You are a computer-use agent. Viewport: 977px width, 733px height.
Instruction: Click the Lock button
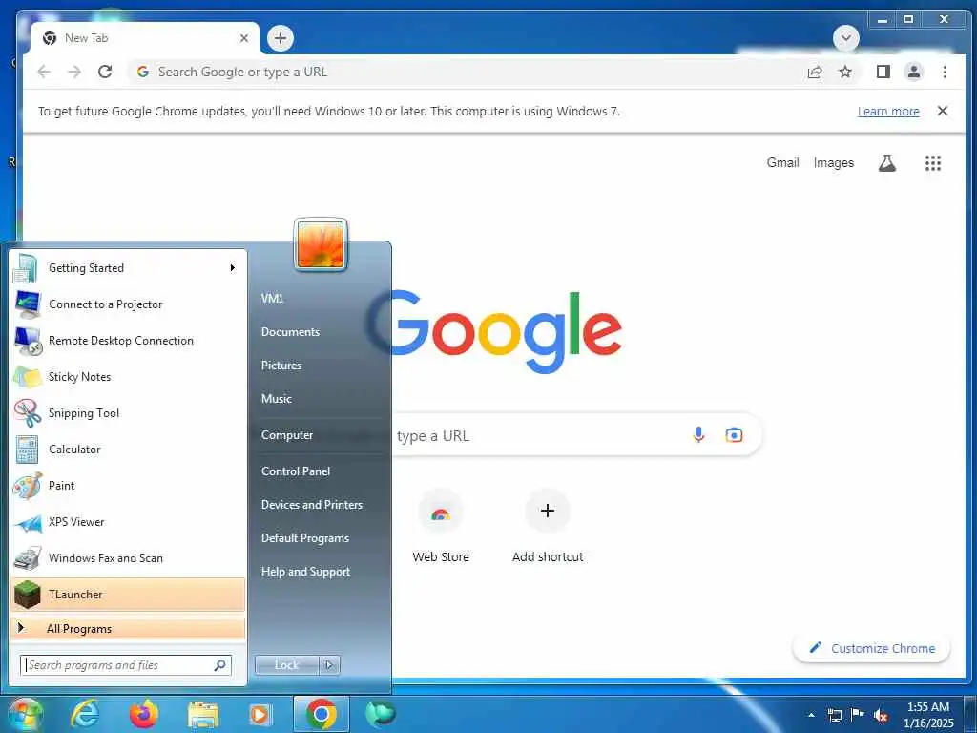pyautogui.click(x=286, y=665)
